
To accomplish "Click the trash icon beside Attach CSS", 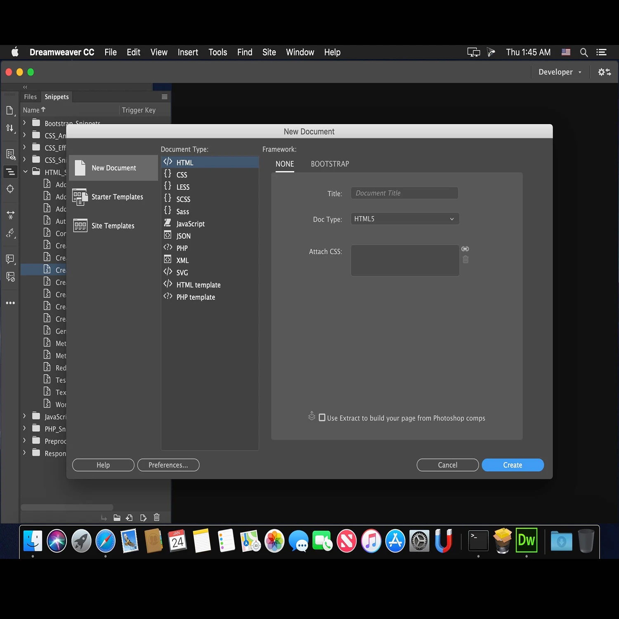I will 465,260.
